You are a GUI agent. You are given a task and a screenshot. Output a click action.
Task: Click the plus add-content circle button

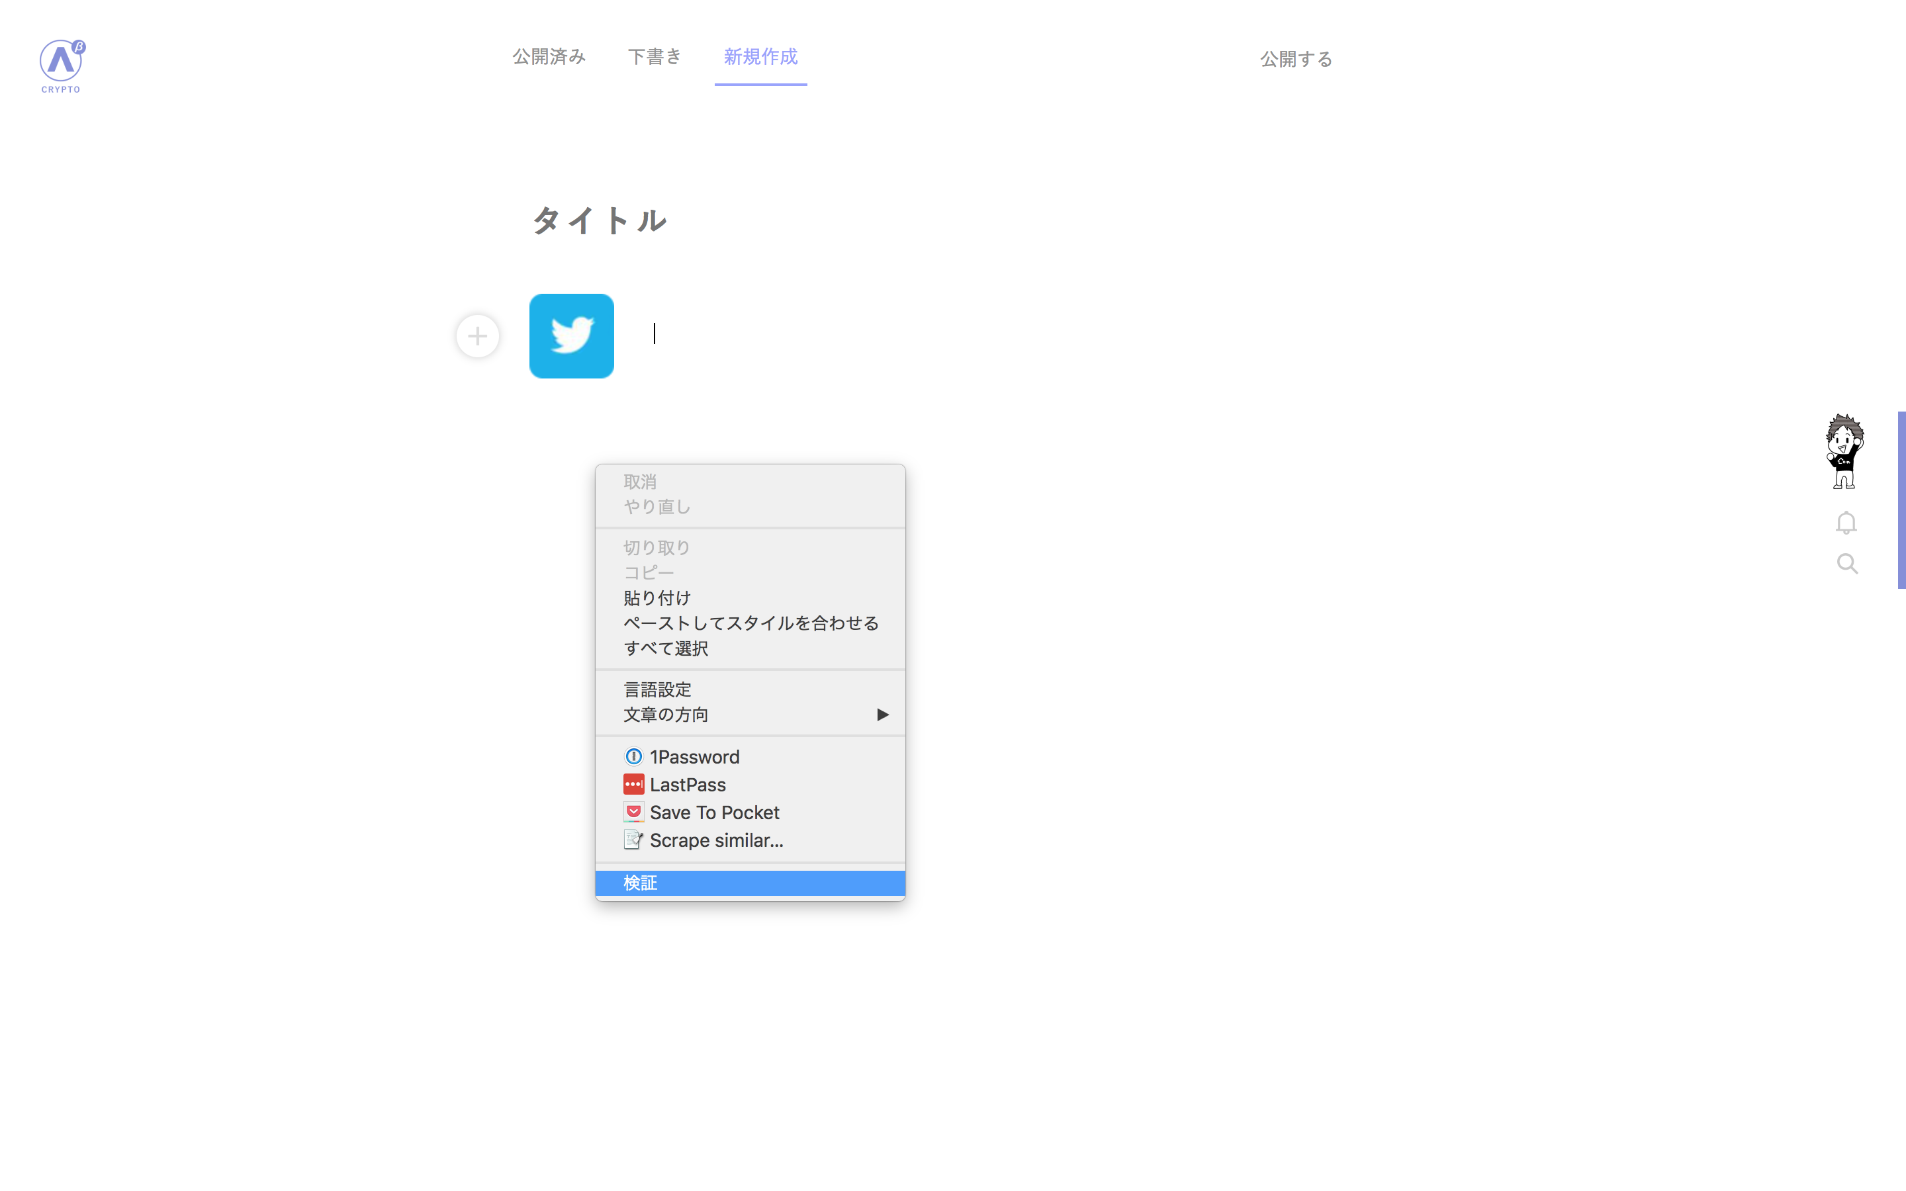pos(477,336)
